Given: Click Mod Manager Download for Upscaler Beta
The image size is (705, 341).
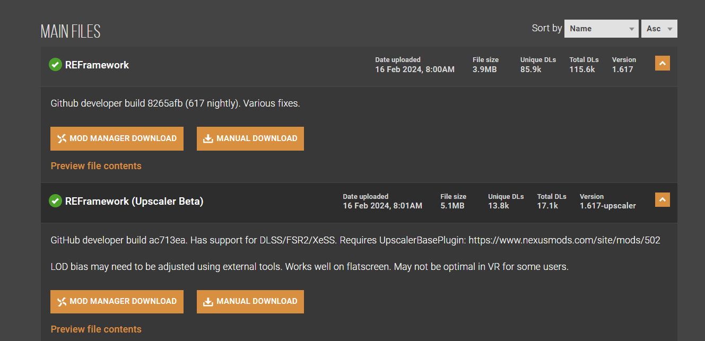Looking at the screenshot, I should [117, 301].
